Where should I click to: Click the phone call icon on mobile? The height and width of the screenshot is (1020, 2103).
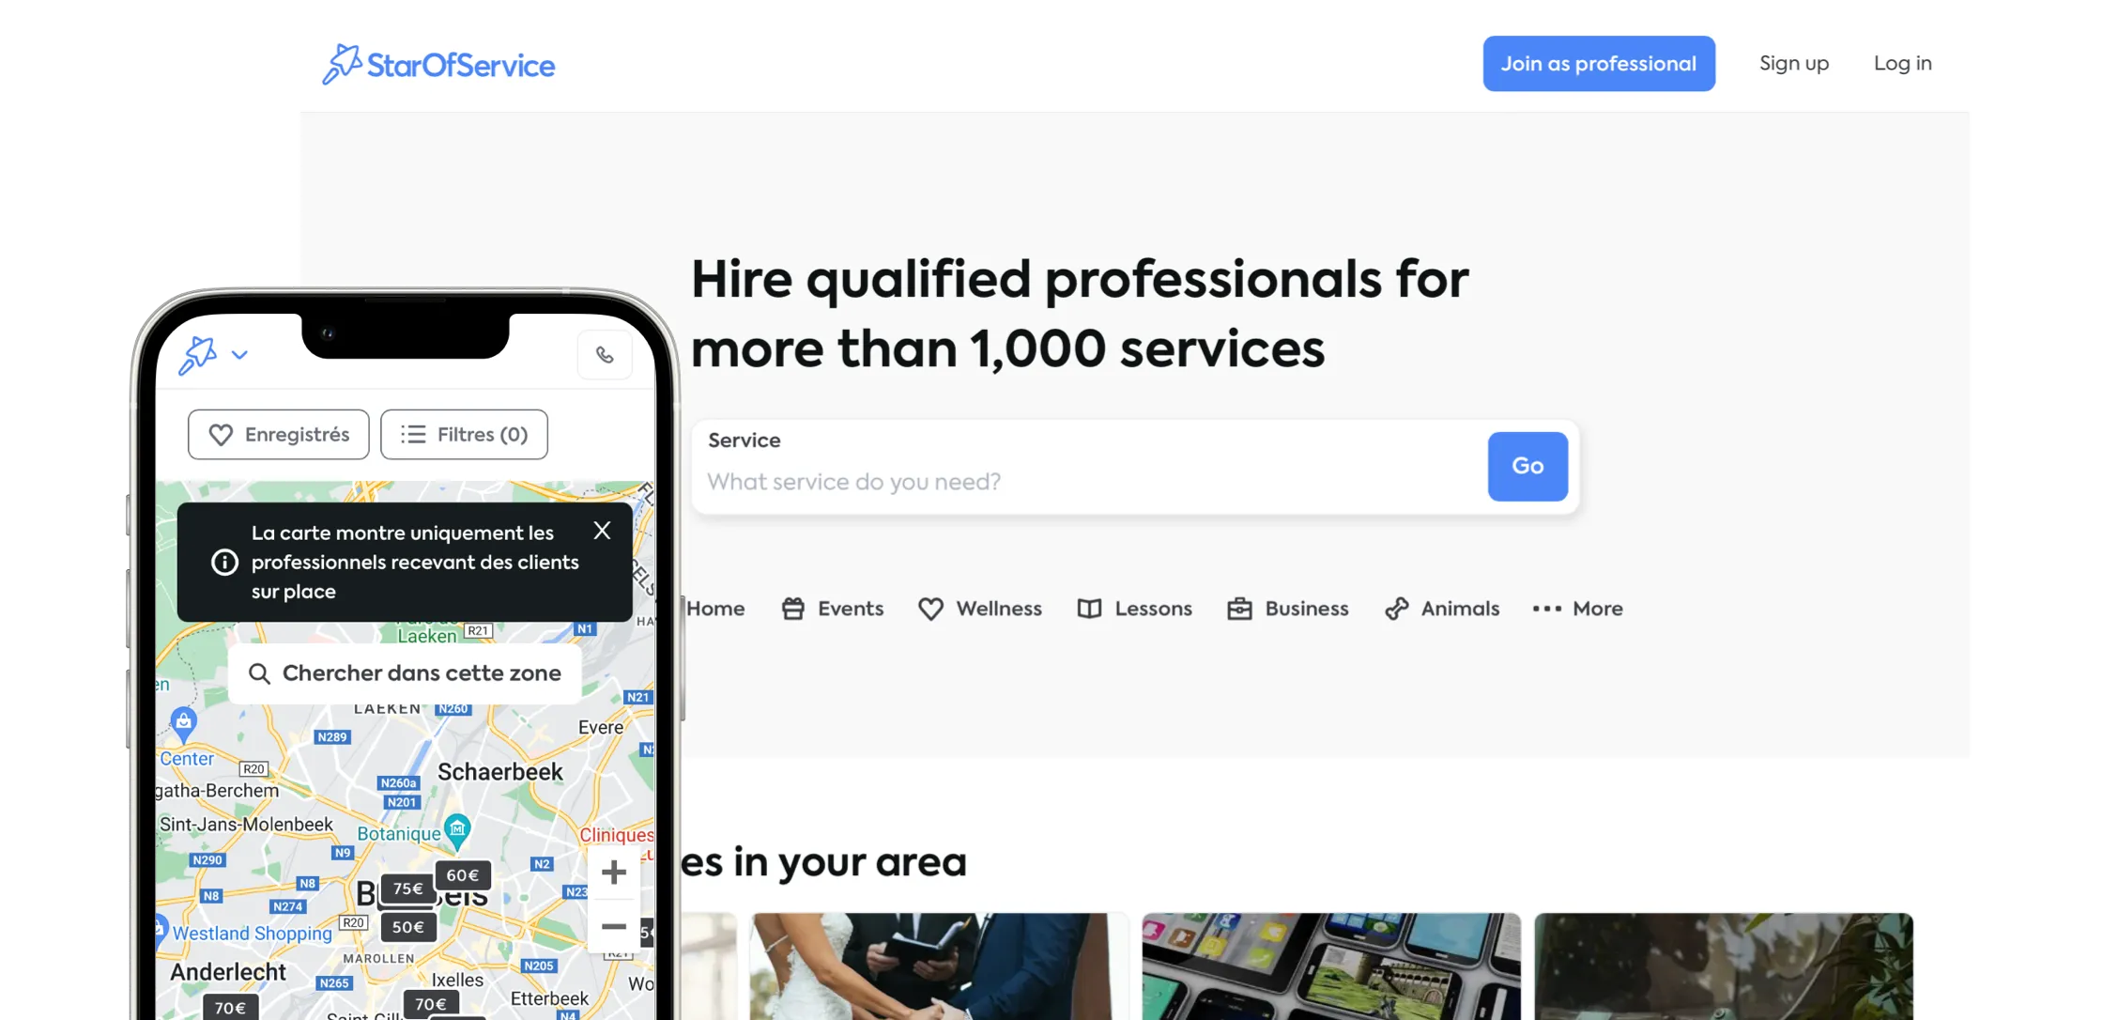point(605,354)
